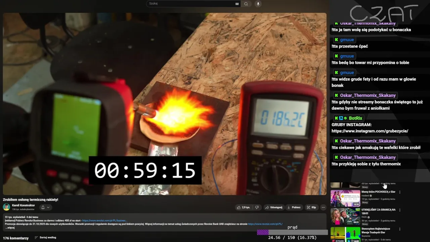Click Oskar_Thermomix_Skakany name on streamy bonaczka message

(x=368, y=95)
